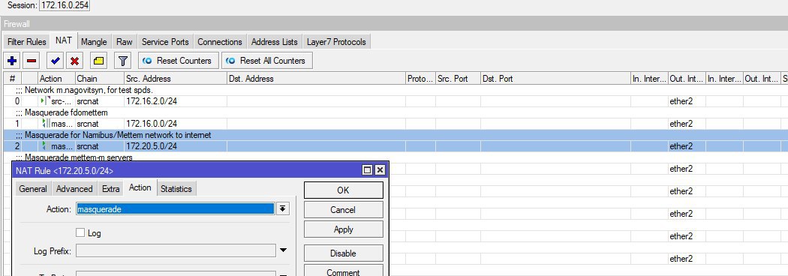Click the Log Prefix input field

pos(176,250)
